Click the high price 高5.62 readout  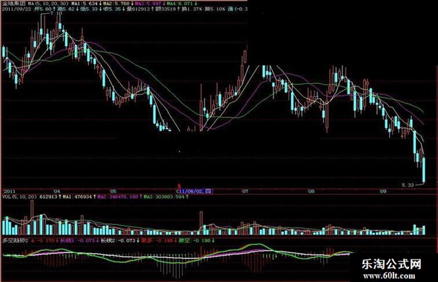pos(66,9)
